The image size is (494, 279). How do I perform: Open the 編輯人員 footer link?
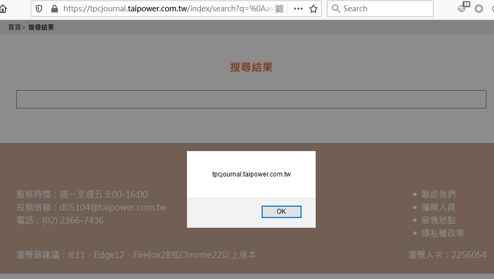point(438,207)
